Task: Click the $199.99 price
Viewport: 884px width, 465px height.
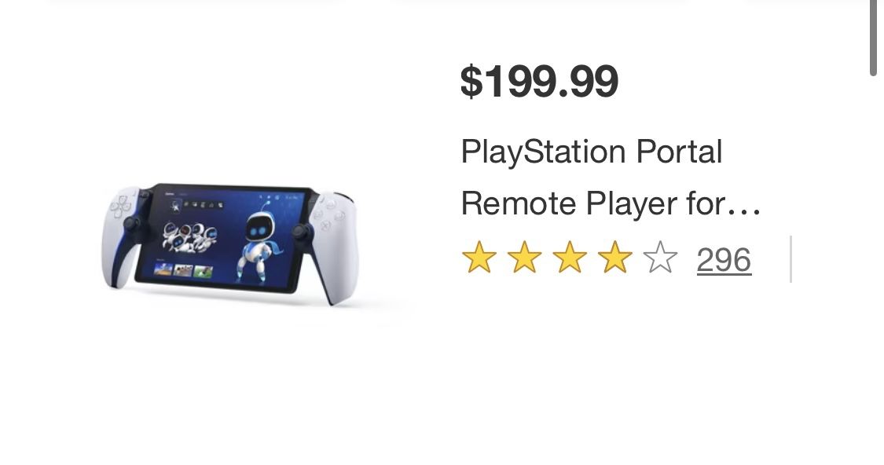Action: click(539, 81)
